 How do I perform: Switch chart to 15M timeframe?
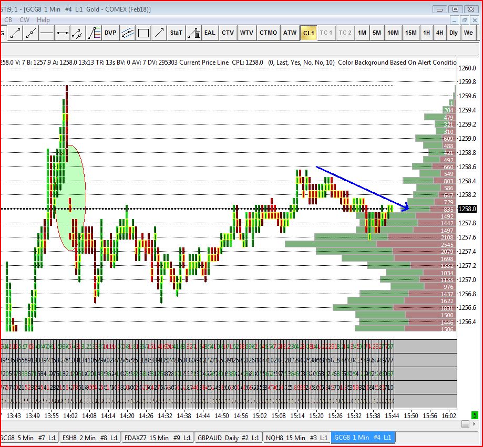coord(410,33)
